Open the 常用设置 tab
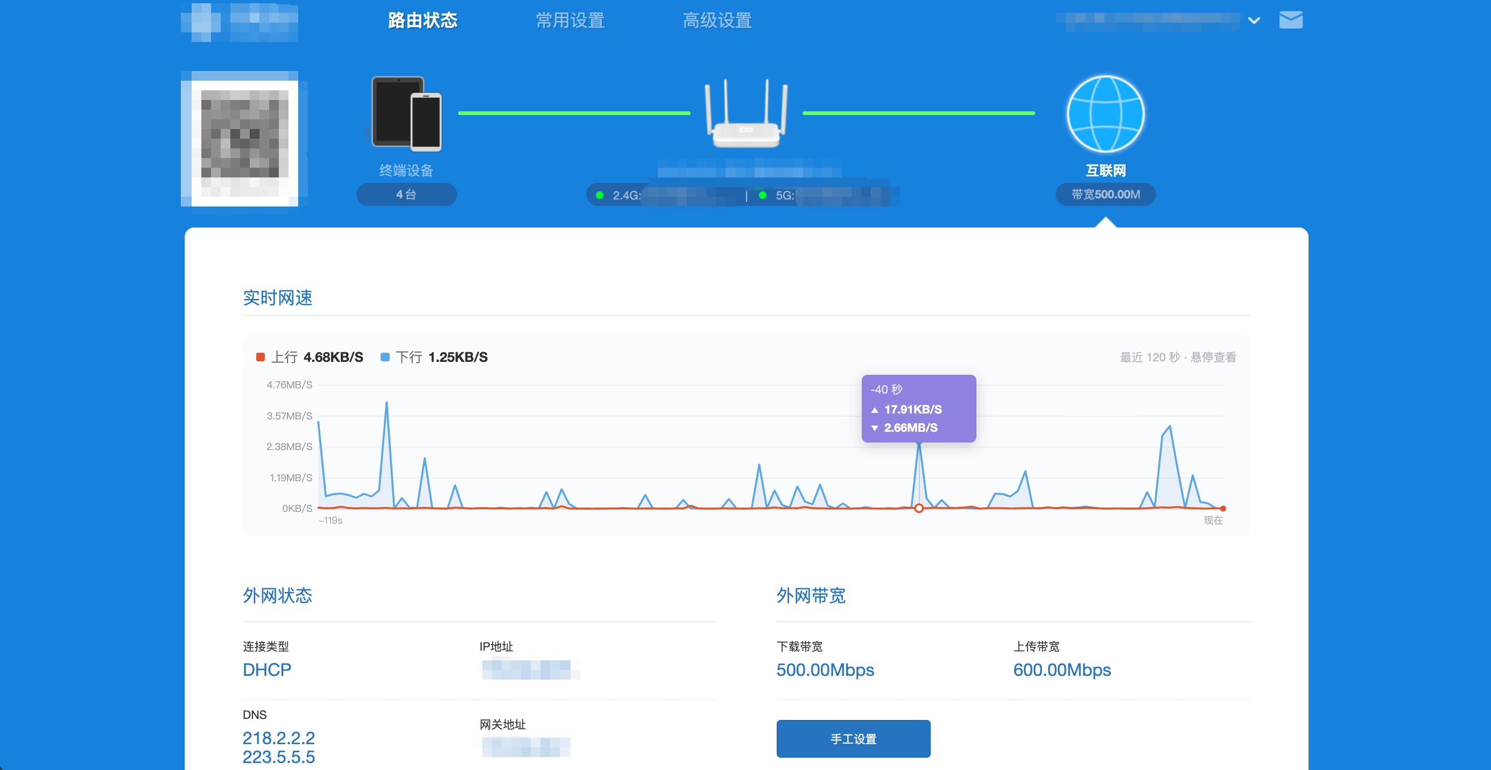The height and width of the screenshot is (770, 1491). 570,21
